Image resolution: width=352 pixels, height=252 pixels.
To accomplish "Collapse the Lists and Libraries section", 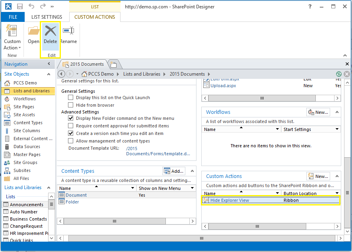I will (49, 188).
